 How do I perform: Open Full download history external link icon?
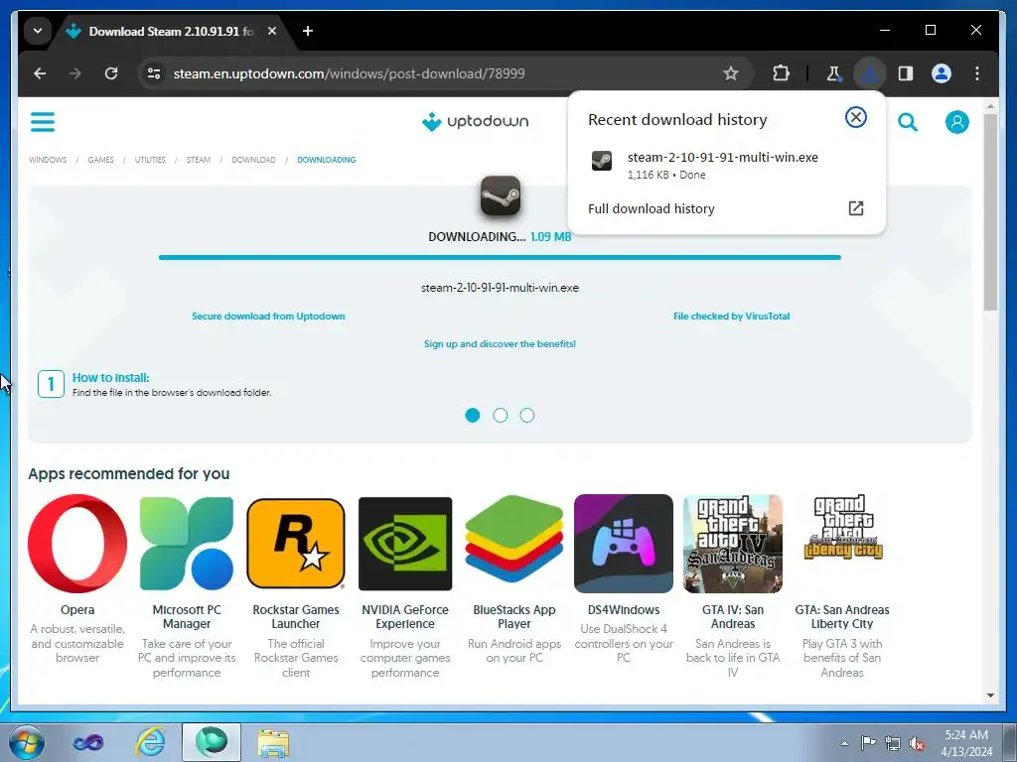click(855, 208)
